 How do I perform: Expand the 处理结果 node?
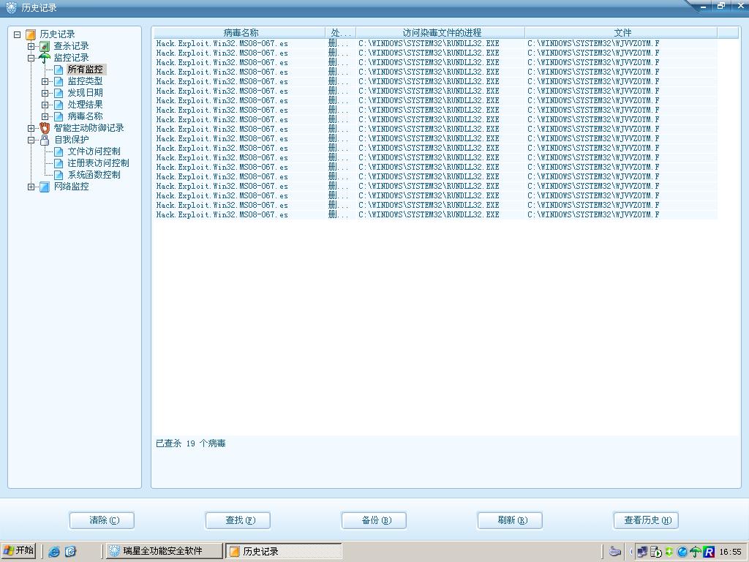45,105
